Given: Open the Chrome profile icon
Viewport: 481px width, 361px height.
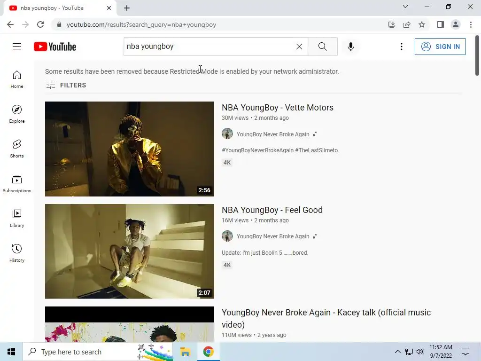Looking at the screenshot, I should (x=456, y=24).
